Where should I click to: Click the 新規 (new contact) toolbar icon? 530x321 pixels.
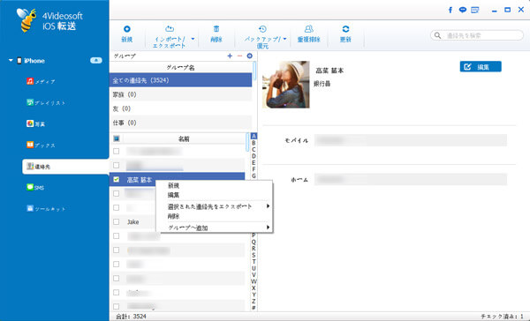[126, 29]
